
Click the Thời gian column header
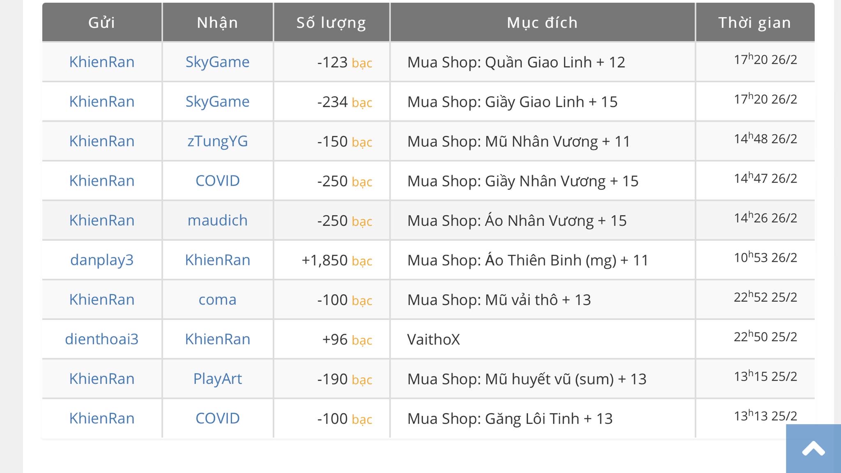point(754,23)
